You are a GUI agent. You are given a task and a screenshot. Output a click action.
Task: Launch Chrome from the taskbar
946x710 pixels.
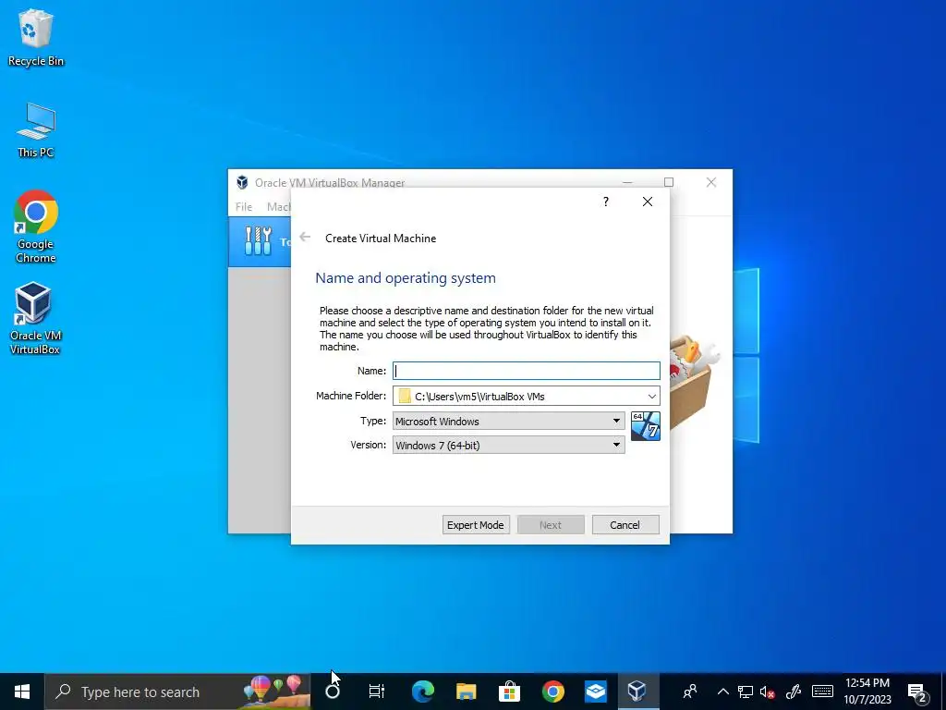[552, 692]
